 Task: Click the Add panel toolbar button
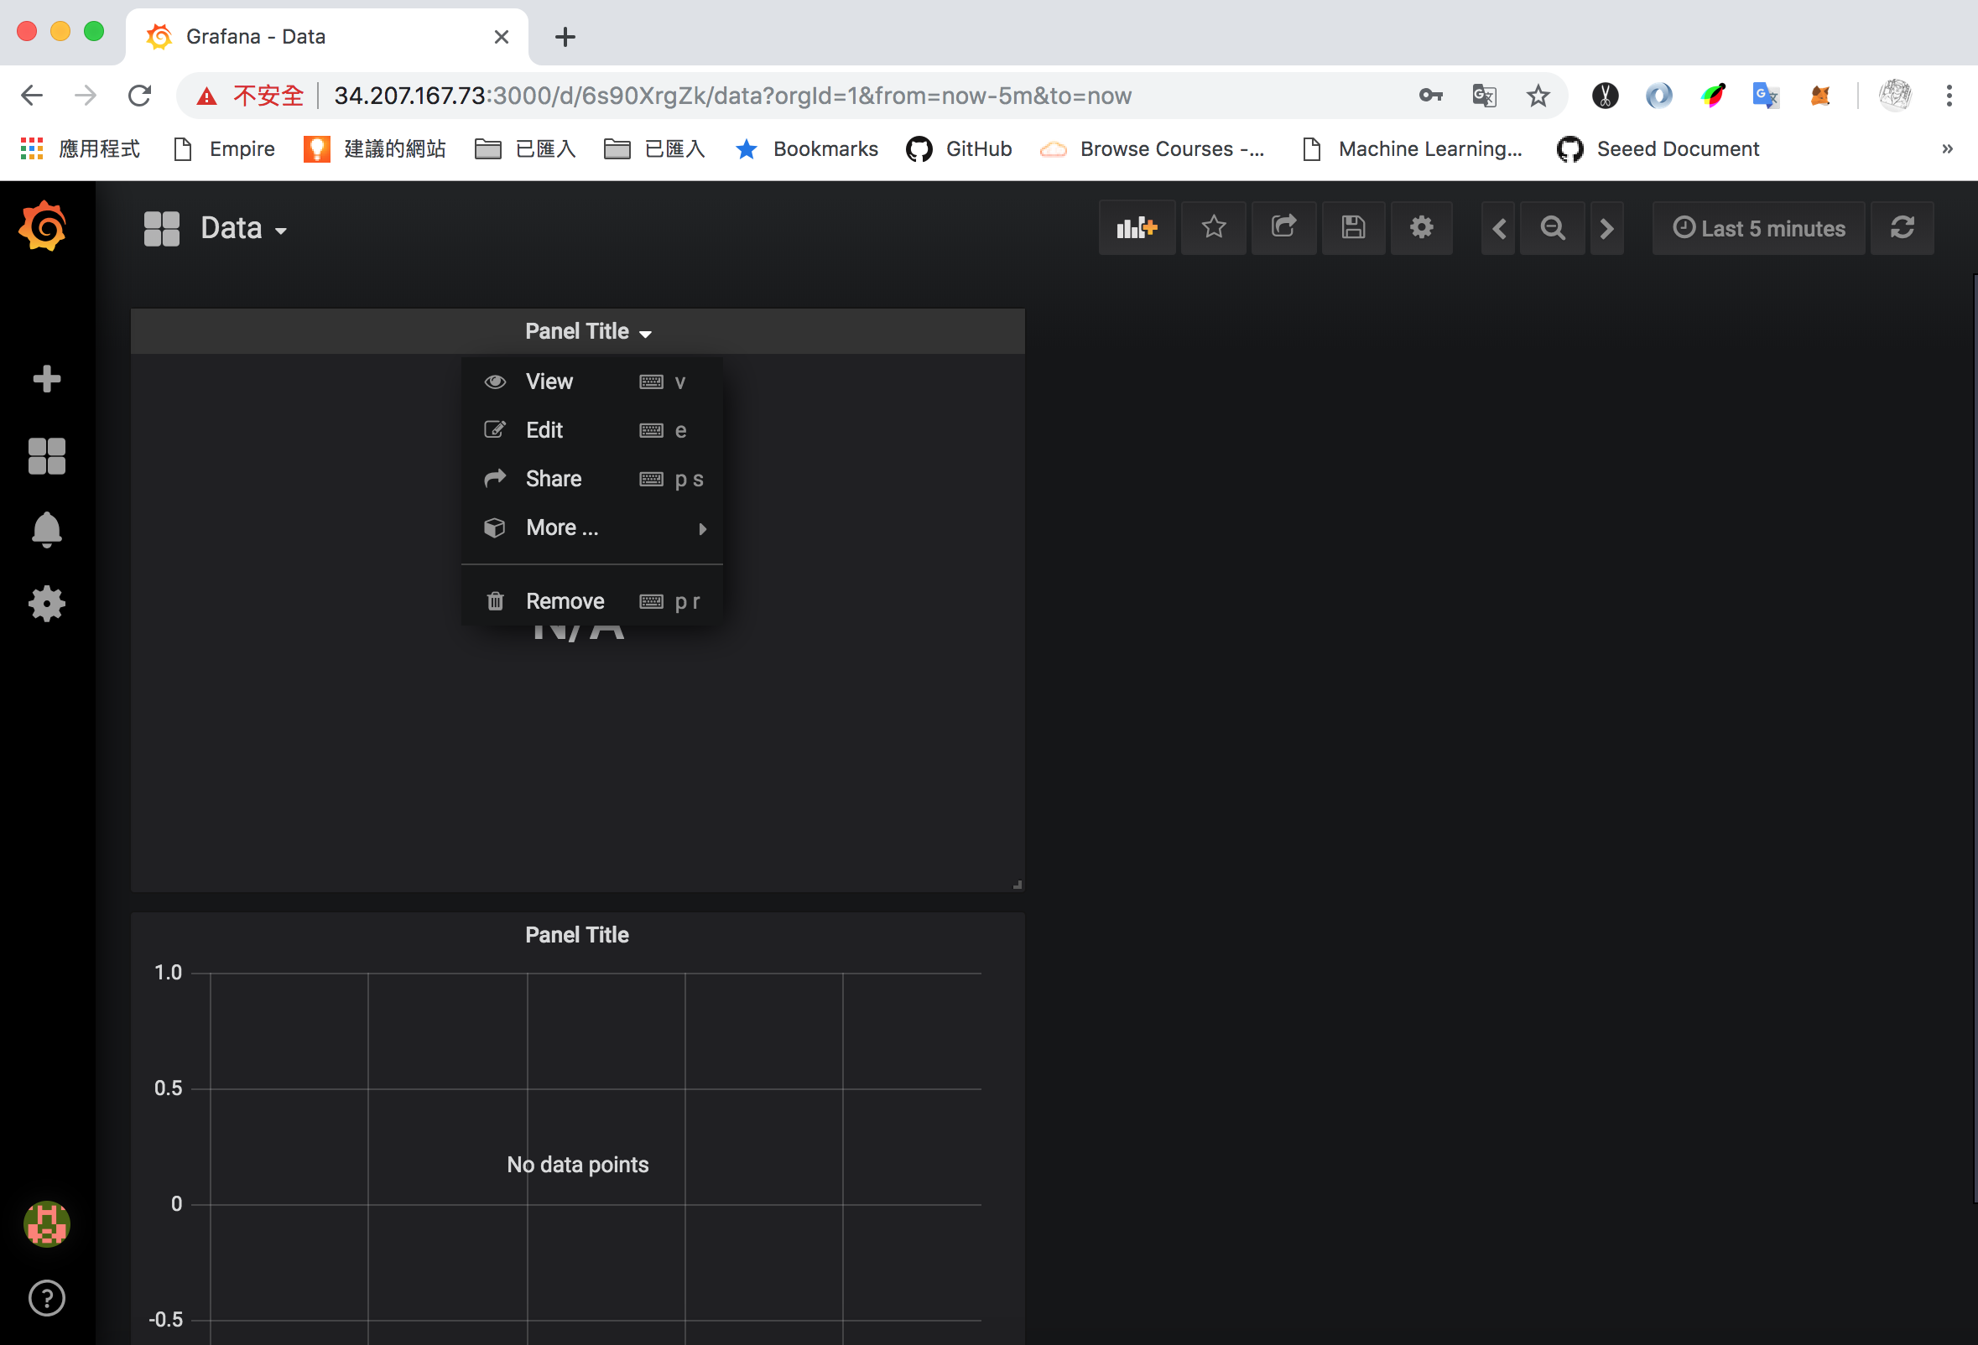click(1137, 228)
